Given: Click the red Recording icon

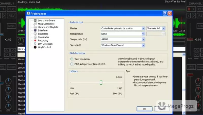Looking at the screenshot, I should pyautogui.click(x=35, y=41).
